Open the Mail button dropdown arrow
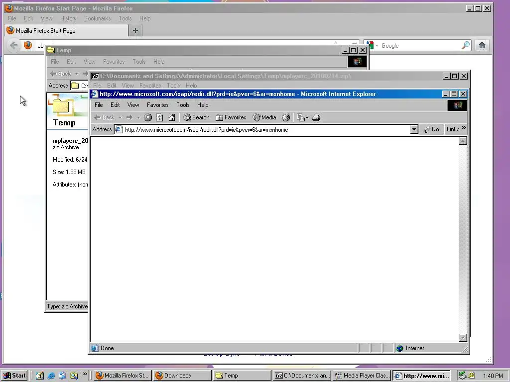 tap(307, 117)
